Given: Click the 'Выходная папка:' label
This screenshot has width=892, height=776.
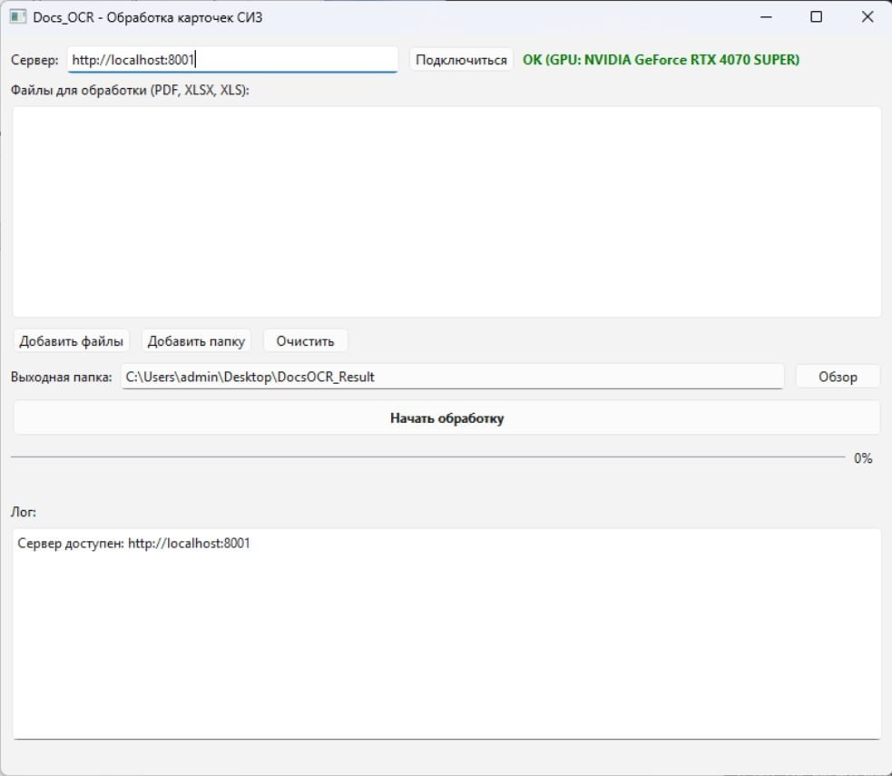Looking at the screenshot, I should [x=62, y=378].
